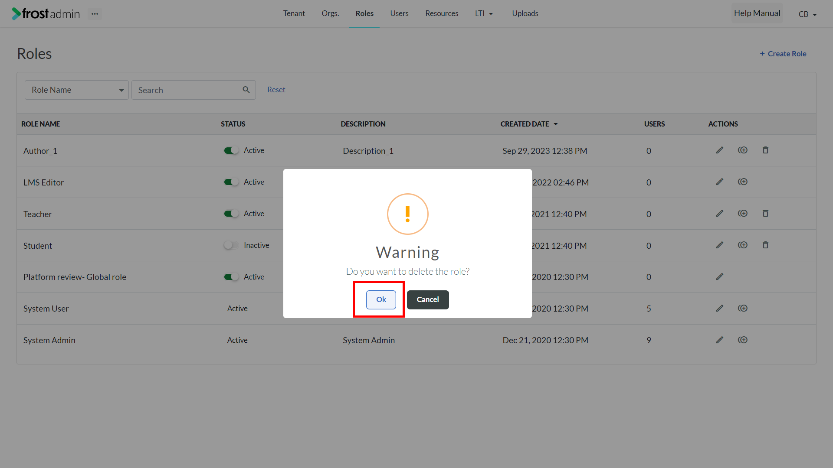Screen dimensions: 833x468
Task: Click the Role Name column header
Action: [41, 124]
